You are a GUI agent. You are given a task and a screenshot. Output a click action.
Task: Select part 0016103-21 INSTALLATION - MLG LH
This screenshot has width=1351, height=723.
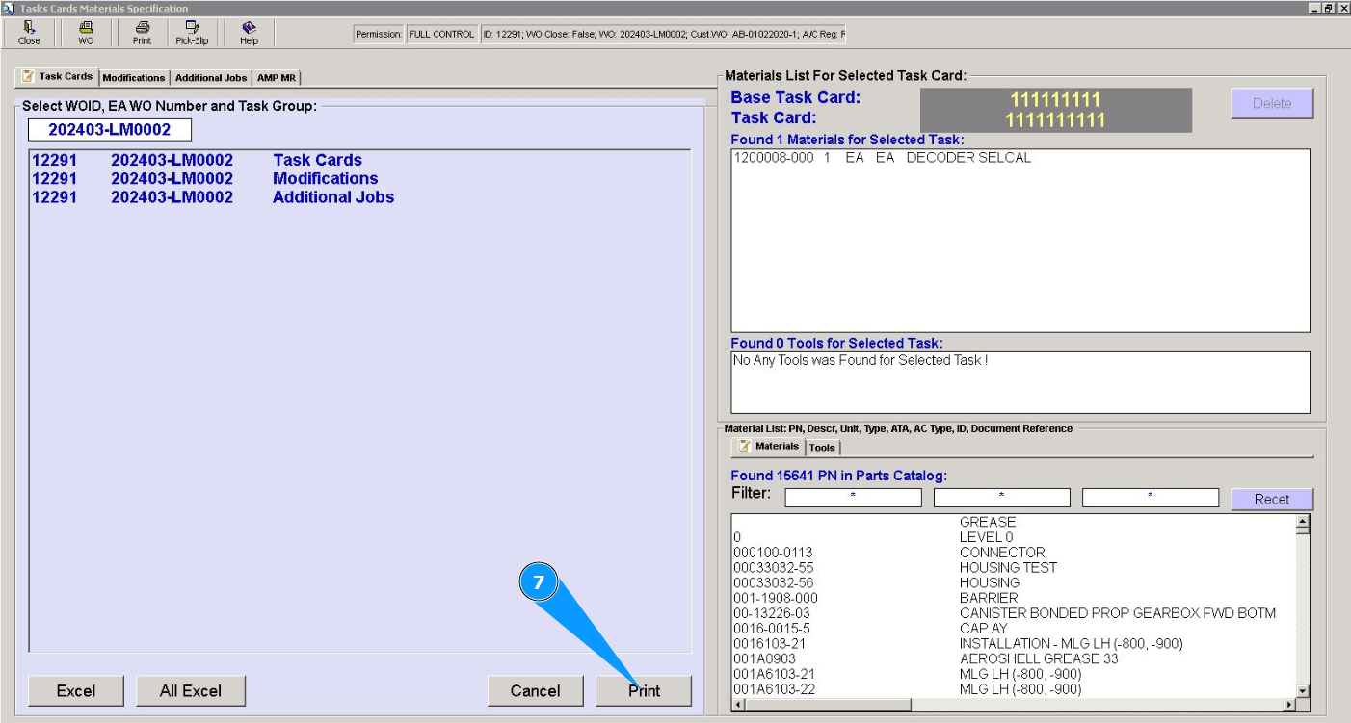pos(1014,643)
